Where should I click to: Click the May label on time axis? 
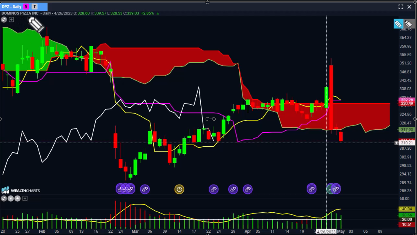pyautogui.click(x=341, y=231)
